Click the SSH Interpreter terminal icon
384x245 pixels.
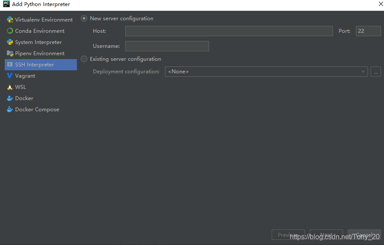coord(10,64)
